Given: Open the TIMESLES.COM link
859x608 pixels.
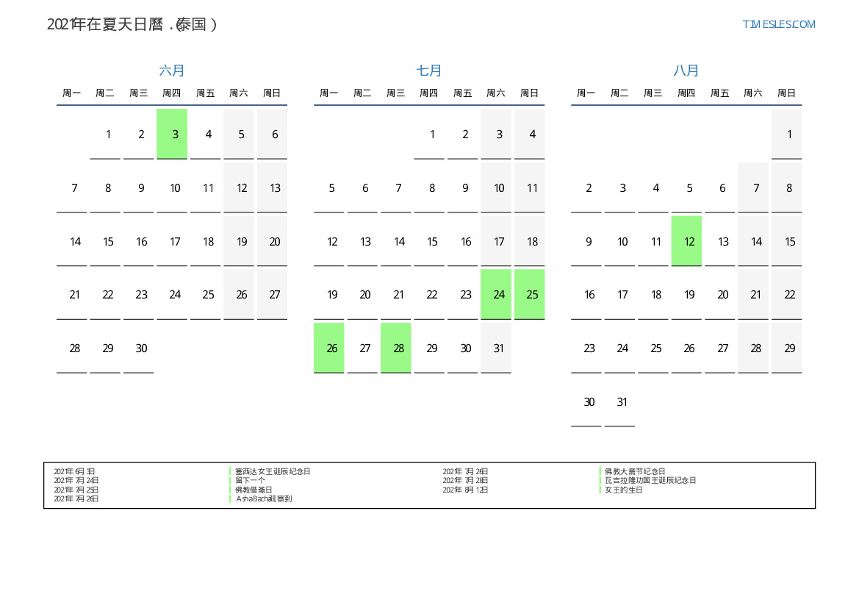Looking at the screenshot, I should pyautogui.click(x=778, y=24).
